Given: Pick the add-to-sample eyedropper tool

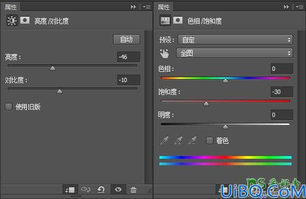Looking at the screenshot, I should click(179, 140).
